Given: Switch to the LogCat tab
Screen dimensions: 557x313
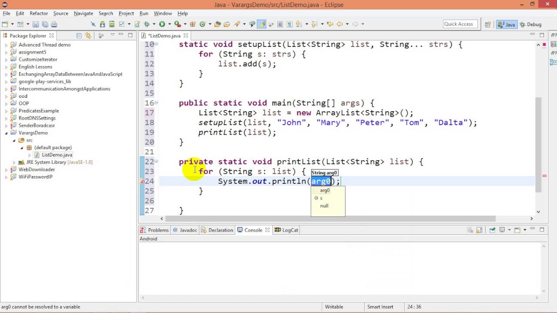Looking at the screenshot, I should pyautogui.click(x=286, y=230).
